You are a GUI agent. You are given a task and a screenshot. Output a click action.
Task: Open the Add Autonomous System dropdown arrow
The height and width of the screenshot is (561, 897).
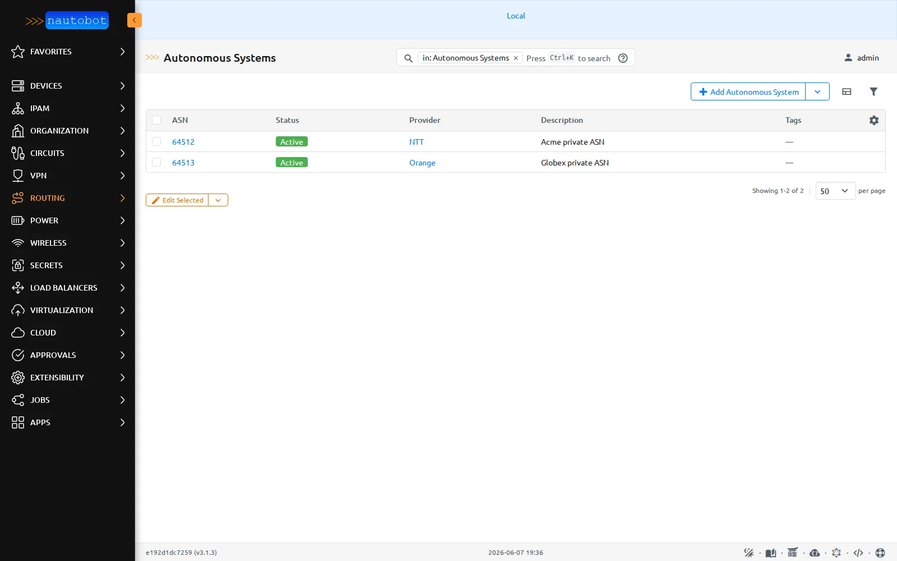click(x=817, y=91)
